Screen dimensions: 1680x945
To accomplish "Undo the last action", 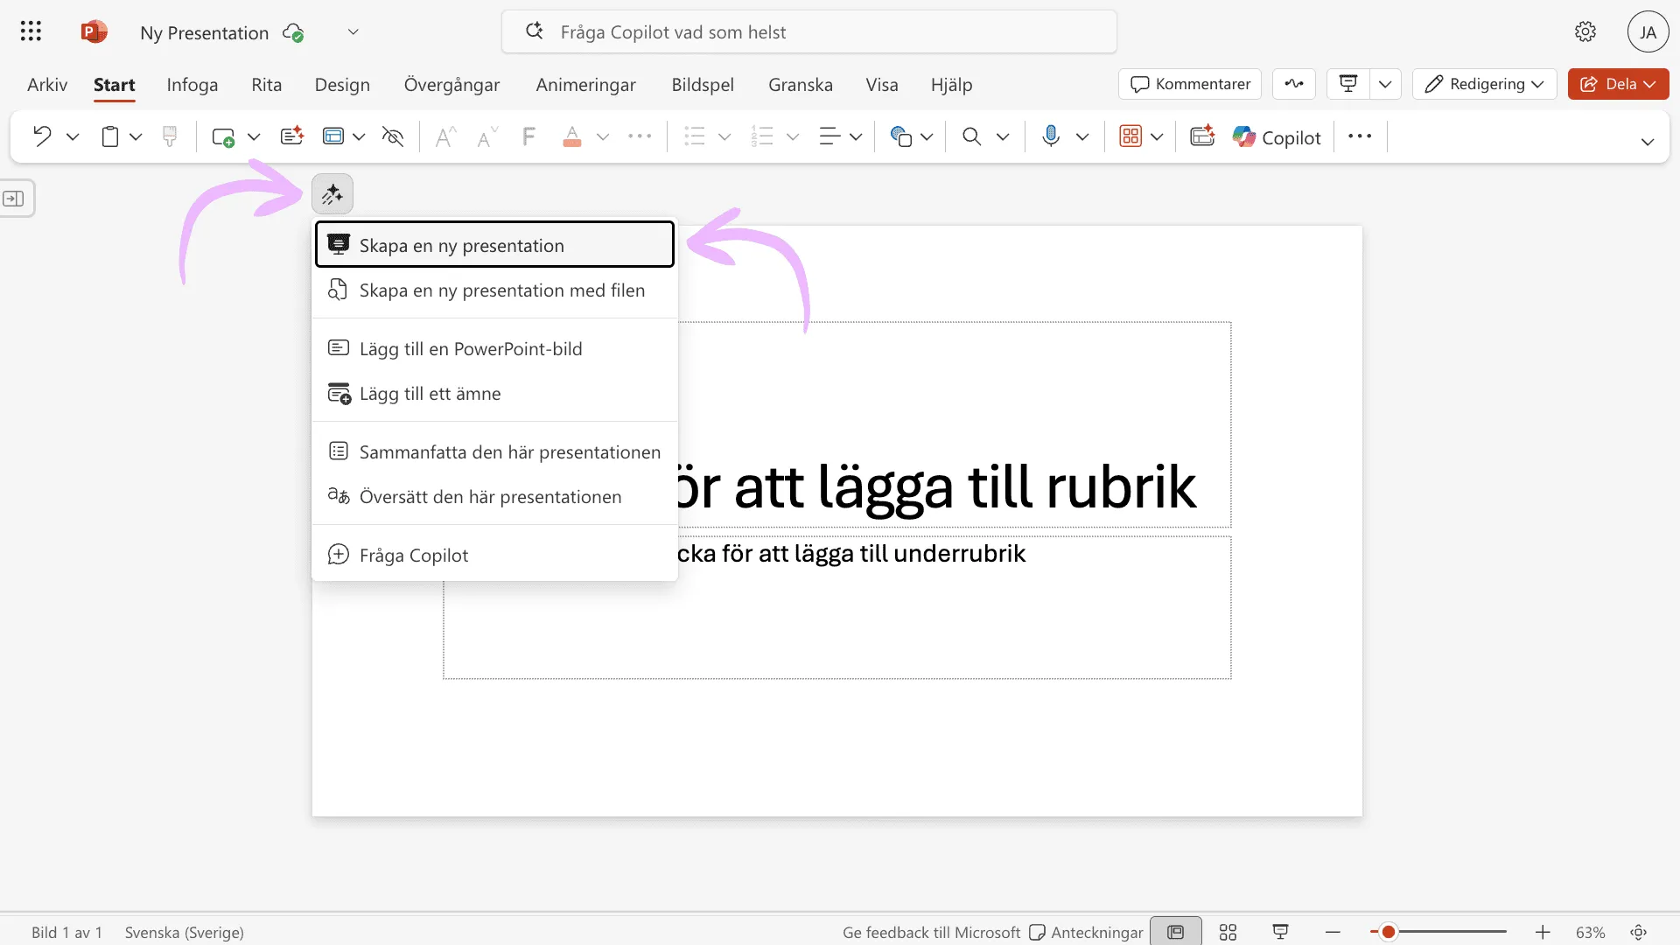I will pyautogui.click(x=41, y=136).
